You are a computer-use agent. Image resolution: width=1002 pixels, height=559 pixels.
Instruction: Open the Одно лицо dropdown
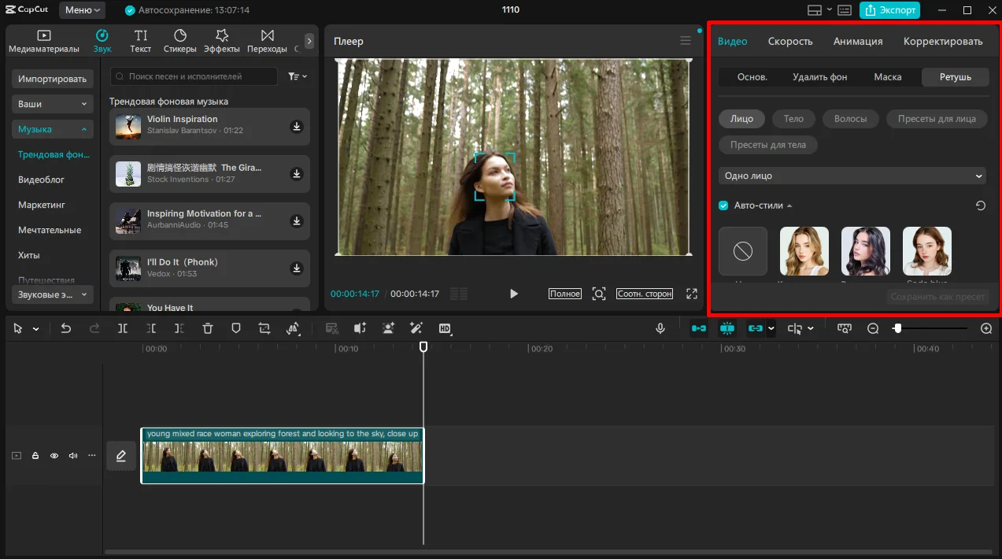click(853, 176)
